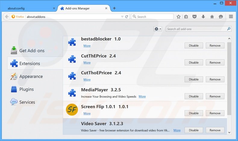Minimize the Firefox window
This screenshot has width=238, height=141.
215,3
